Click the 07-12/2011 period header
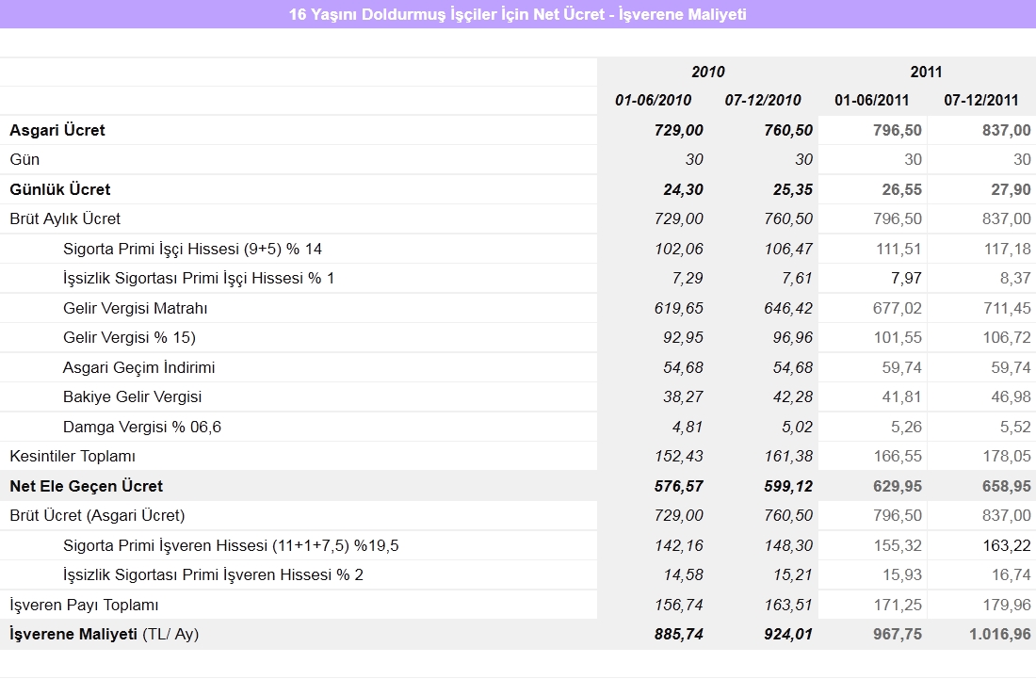 [x=980, y=101]
